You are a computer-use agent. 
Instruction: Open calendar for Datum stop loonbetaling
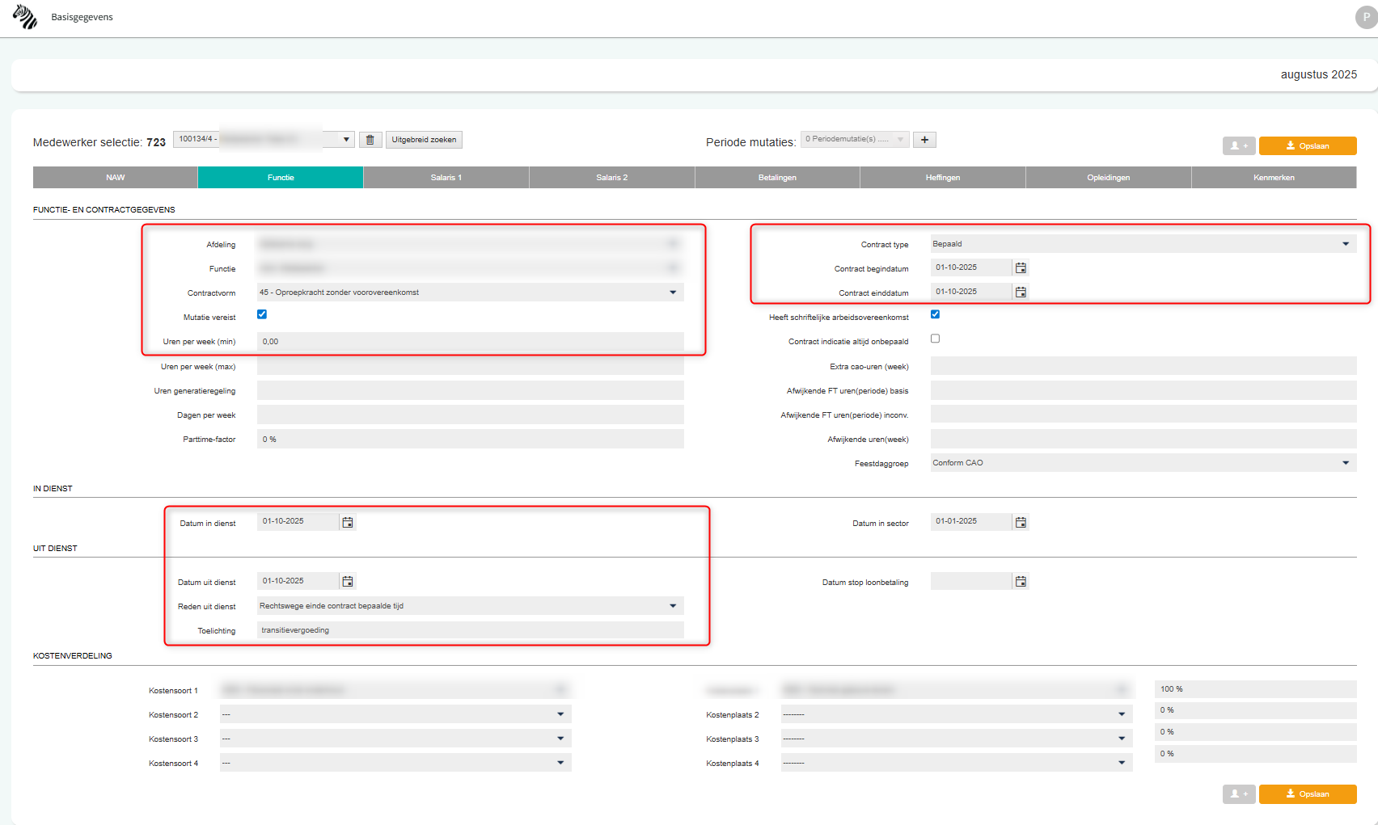coord(1021,582)
